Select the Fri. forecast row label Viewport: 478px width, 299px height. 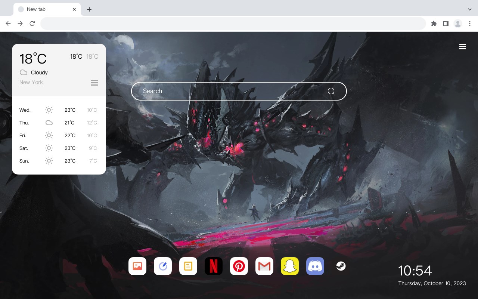(x=23, y=135)
